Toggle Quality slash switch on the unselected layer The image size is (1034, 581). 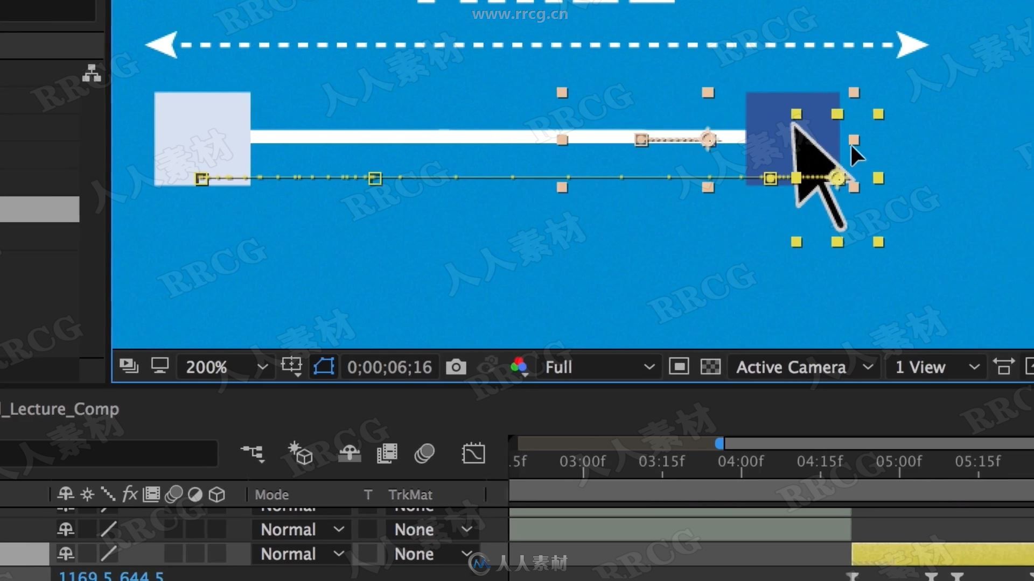coord(108,529)
